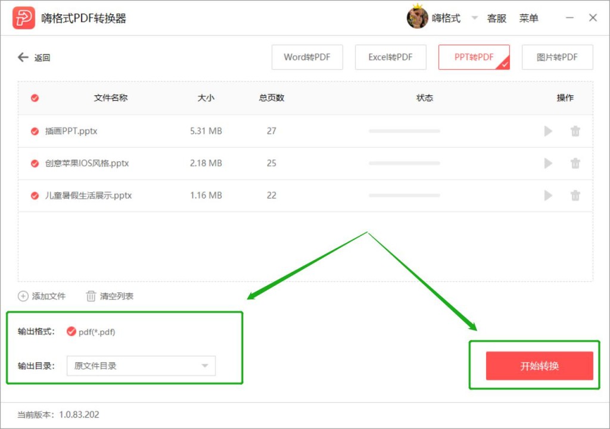Go back with the 返回 arrow
610x429 pixels.
coord(23,58)
